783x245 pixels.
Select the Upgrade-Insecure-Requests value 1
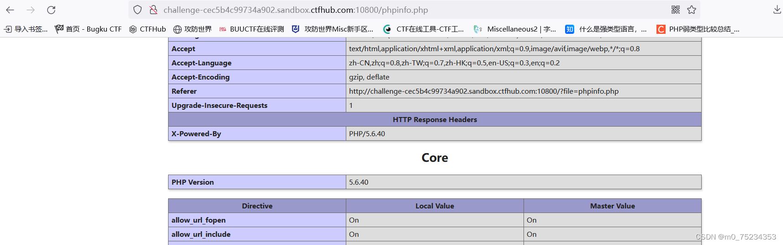(351, 105)
